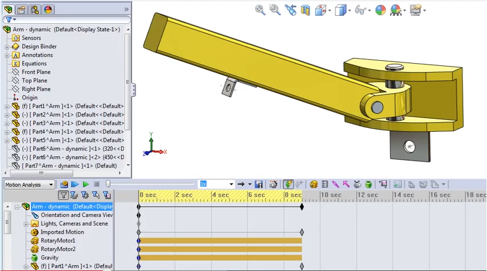Click Play from Start button
The image size is (487, 271).
pyautogui.click(x=75, y=185)
